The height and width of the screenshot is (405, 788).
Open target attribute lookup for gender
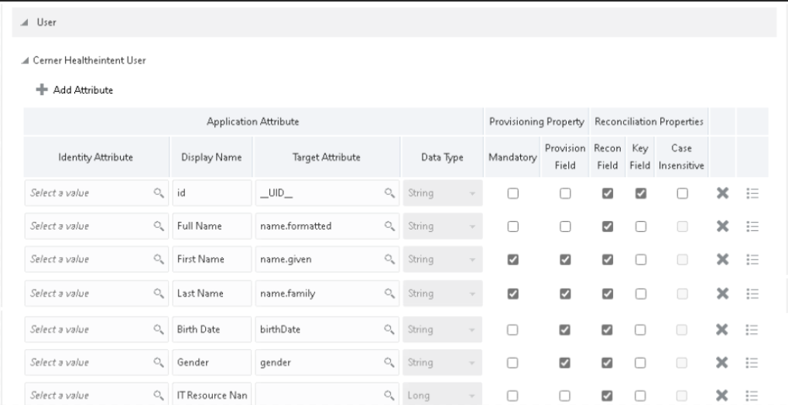389,362
